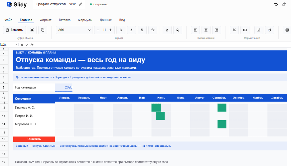Image resolution: width=291 pixels, height=166 pixels.
Task: Undo the last action
Action: [276, 4]
